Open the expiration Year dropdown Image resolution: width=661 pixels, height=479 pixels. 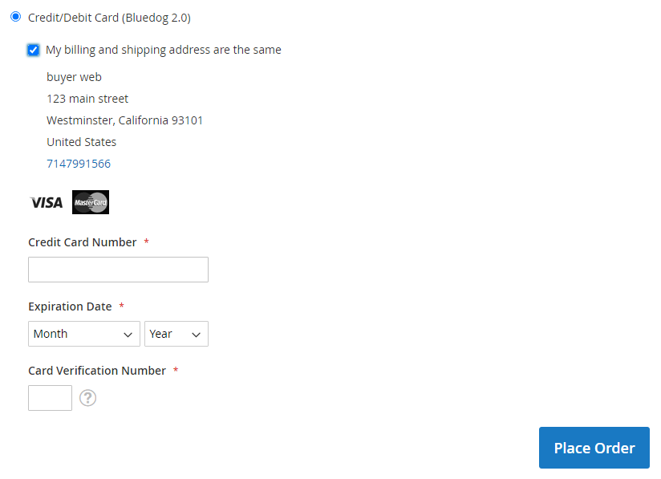(x=176, y=334)
